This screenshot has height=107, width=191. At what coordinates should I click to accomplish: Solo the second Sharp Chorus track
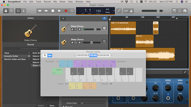click(76, 42)
